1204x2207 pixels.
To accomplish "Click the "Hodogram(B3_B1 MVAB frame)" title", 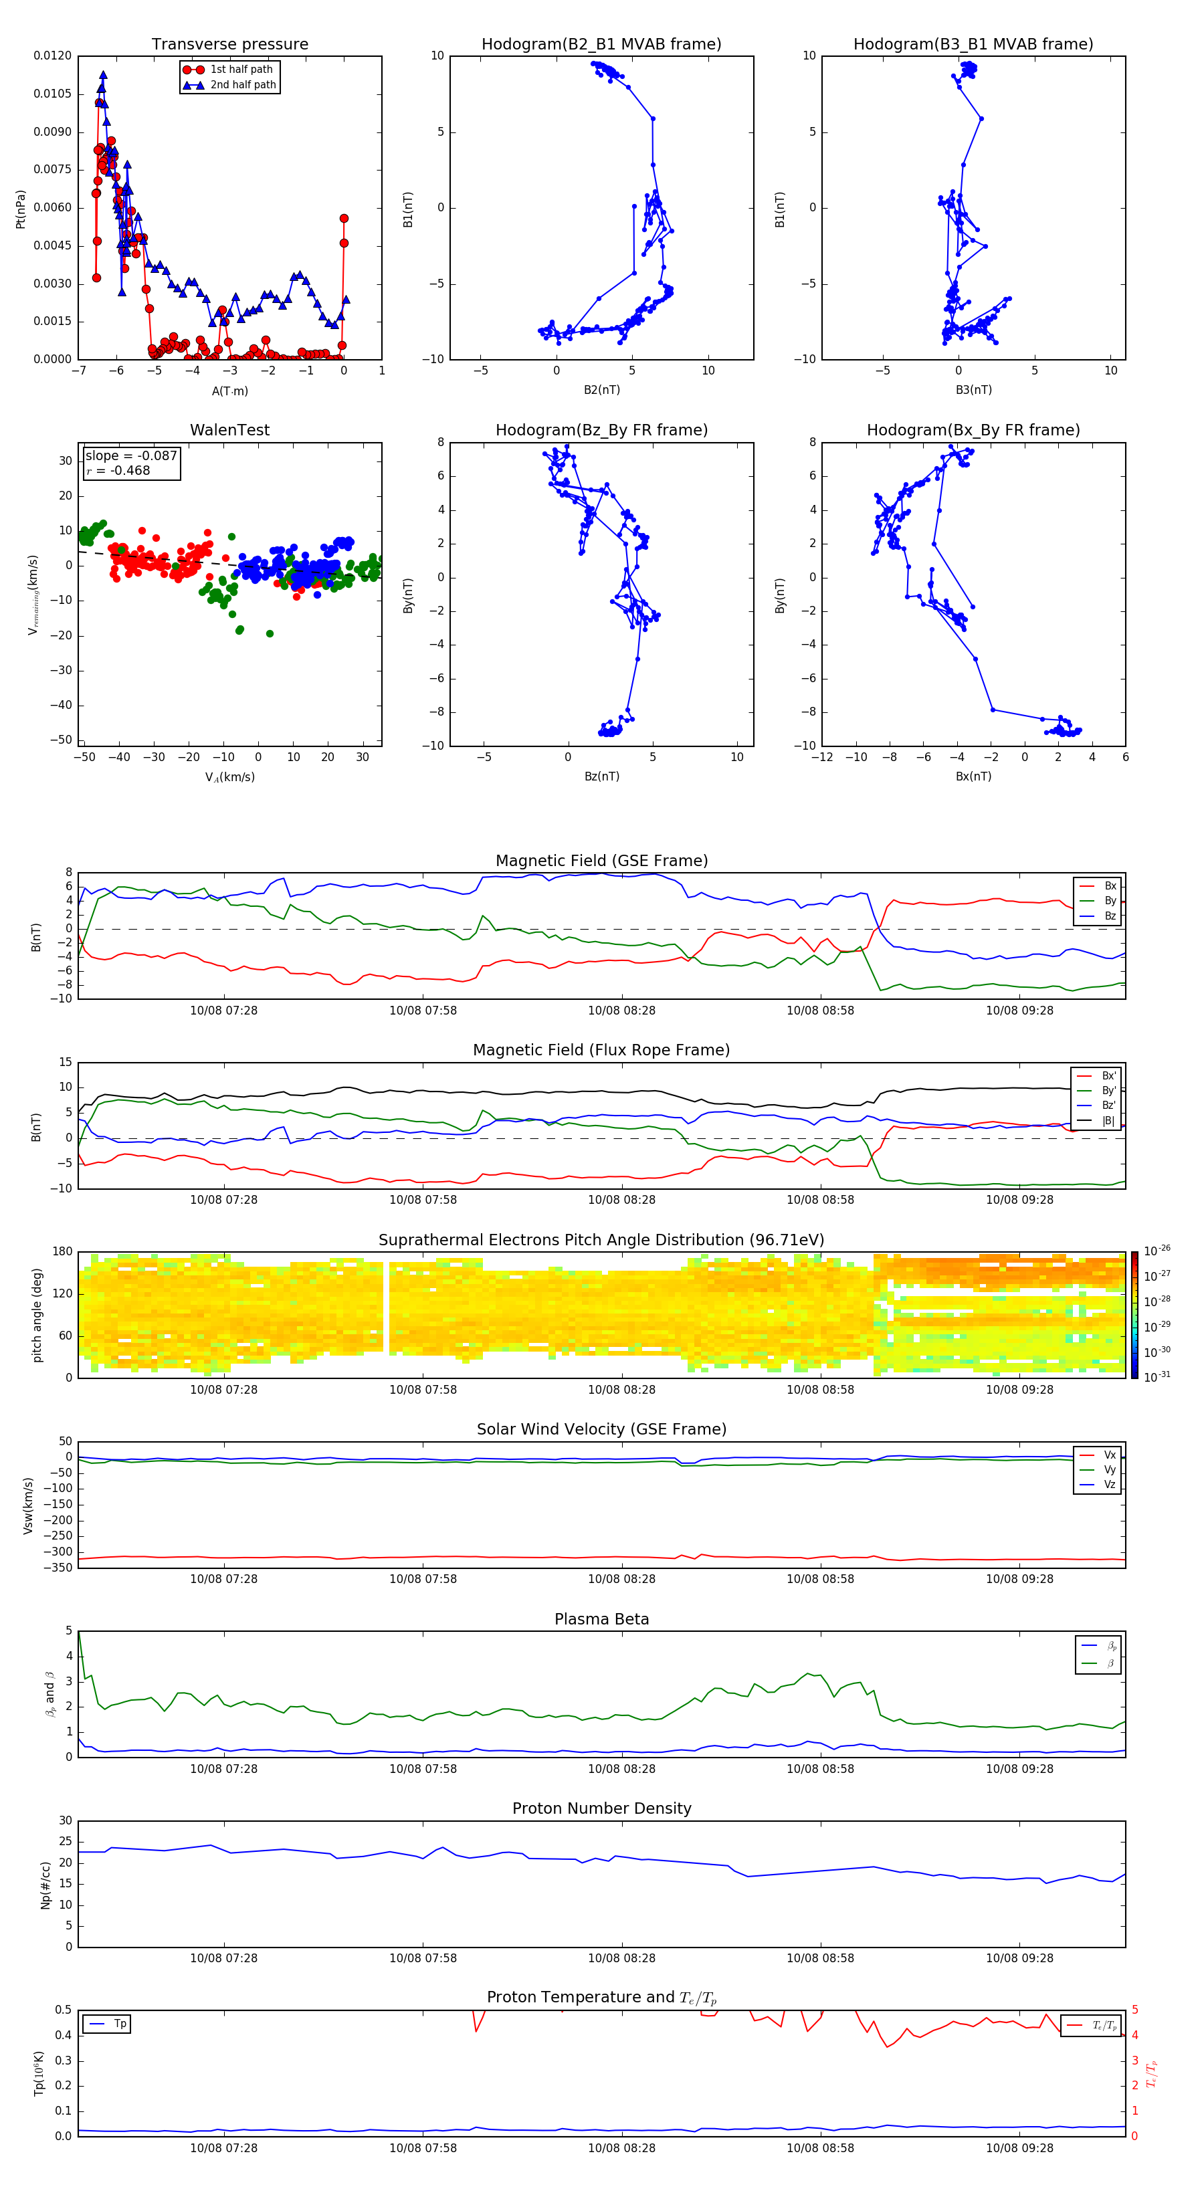I will pyautogui.click(x=973, y=45).
